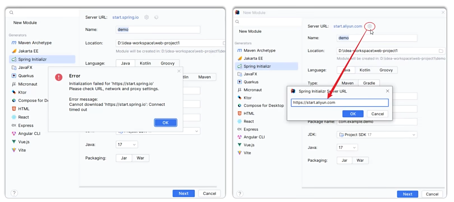The width and height of the screenshot is (454, 202).
Task: Click Angular CLI icon in left window
Action: (x=14, y=133)
